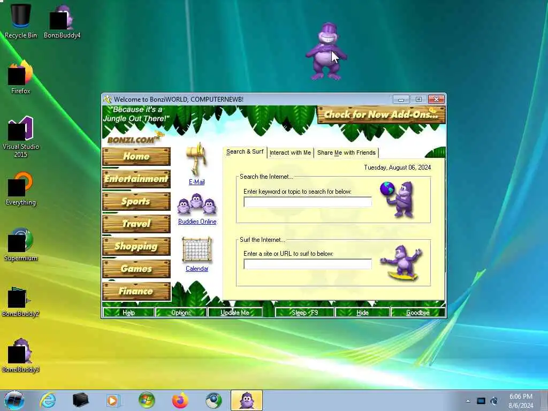Viewport: 548px width, 411px height.
Task: Click the date text Tuesday, August 06, 2024
Action: coord(398,168)
